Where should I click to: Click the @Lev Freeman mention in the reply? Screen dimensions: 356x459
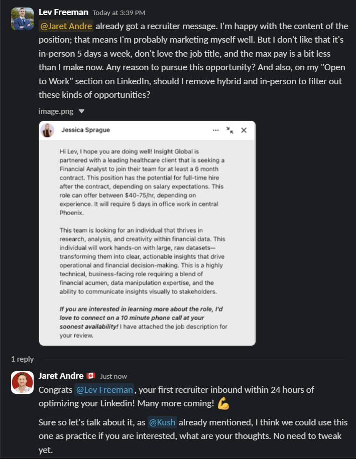click(x=104, y=390)
